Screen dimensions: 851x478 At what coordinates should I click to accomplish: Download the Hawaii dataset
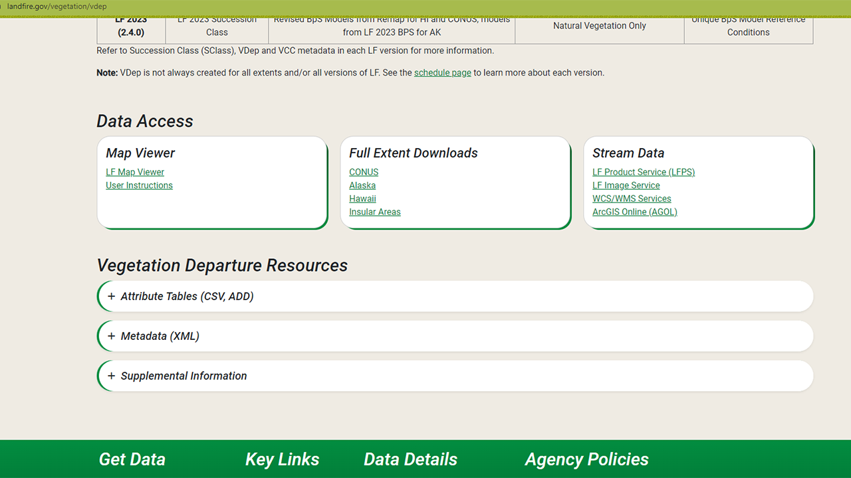click(x=362, y=199)
